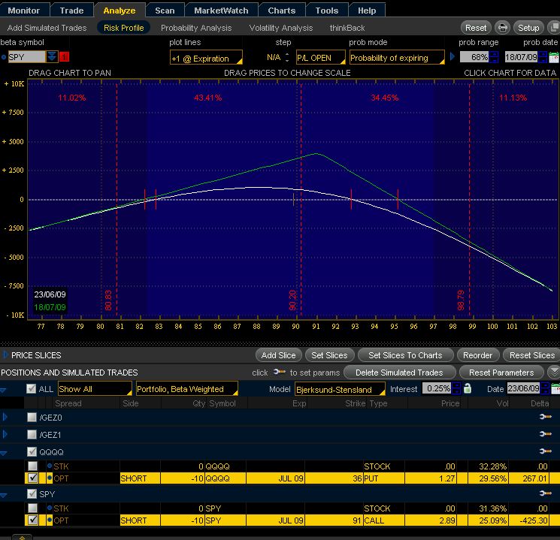This screenshot has width=560, height=540.
Task: Switch to the Charts tab
Action: point(281,11)
